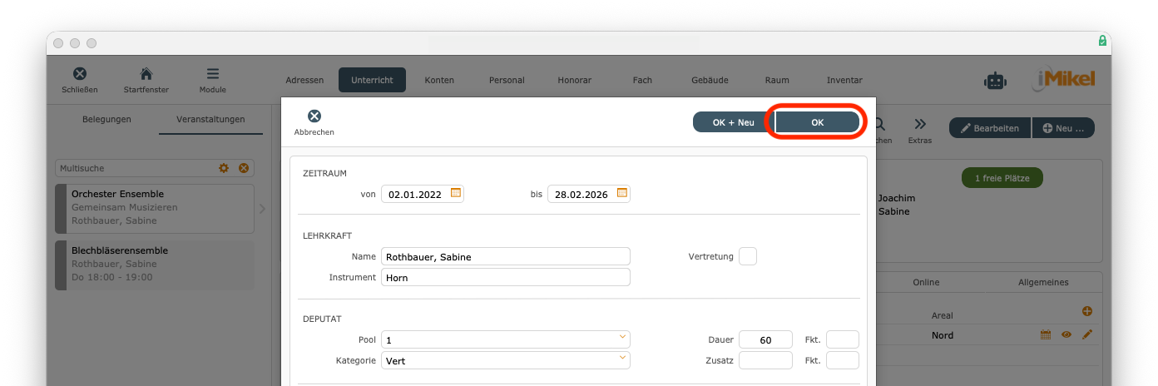Click the Dauer field showing 60
This screenshot has height=386, width=1158.
765,339
